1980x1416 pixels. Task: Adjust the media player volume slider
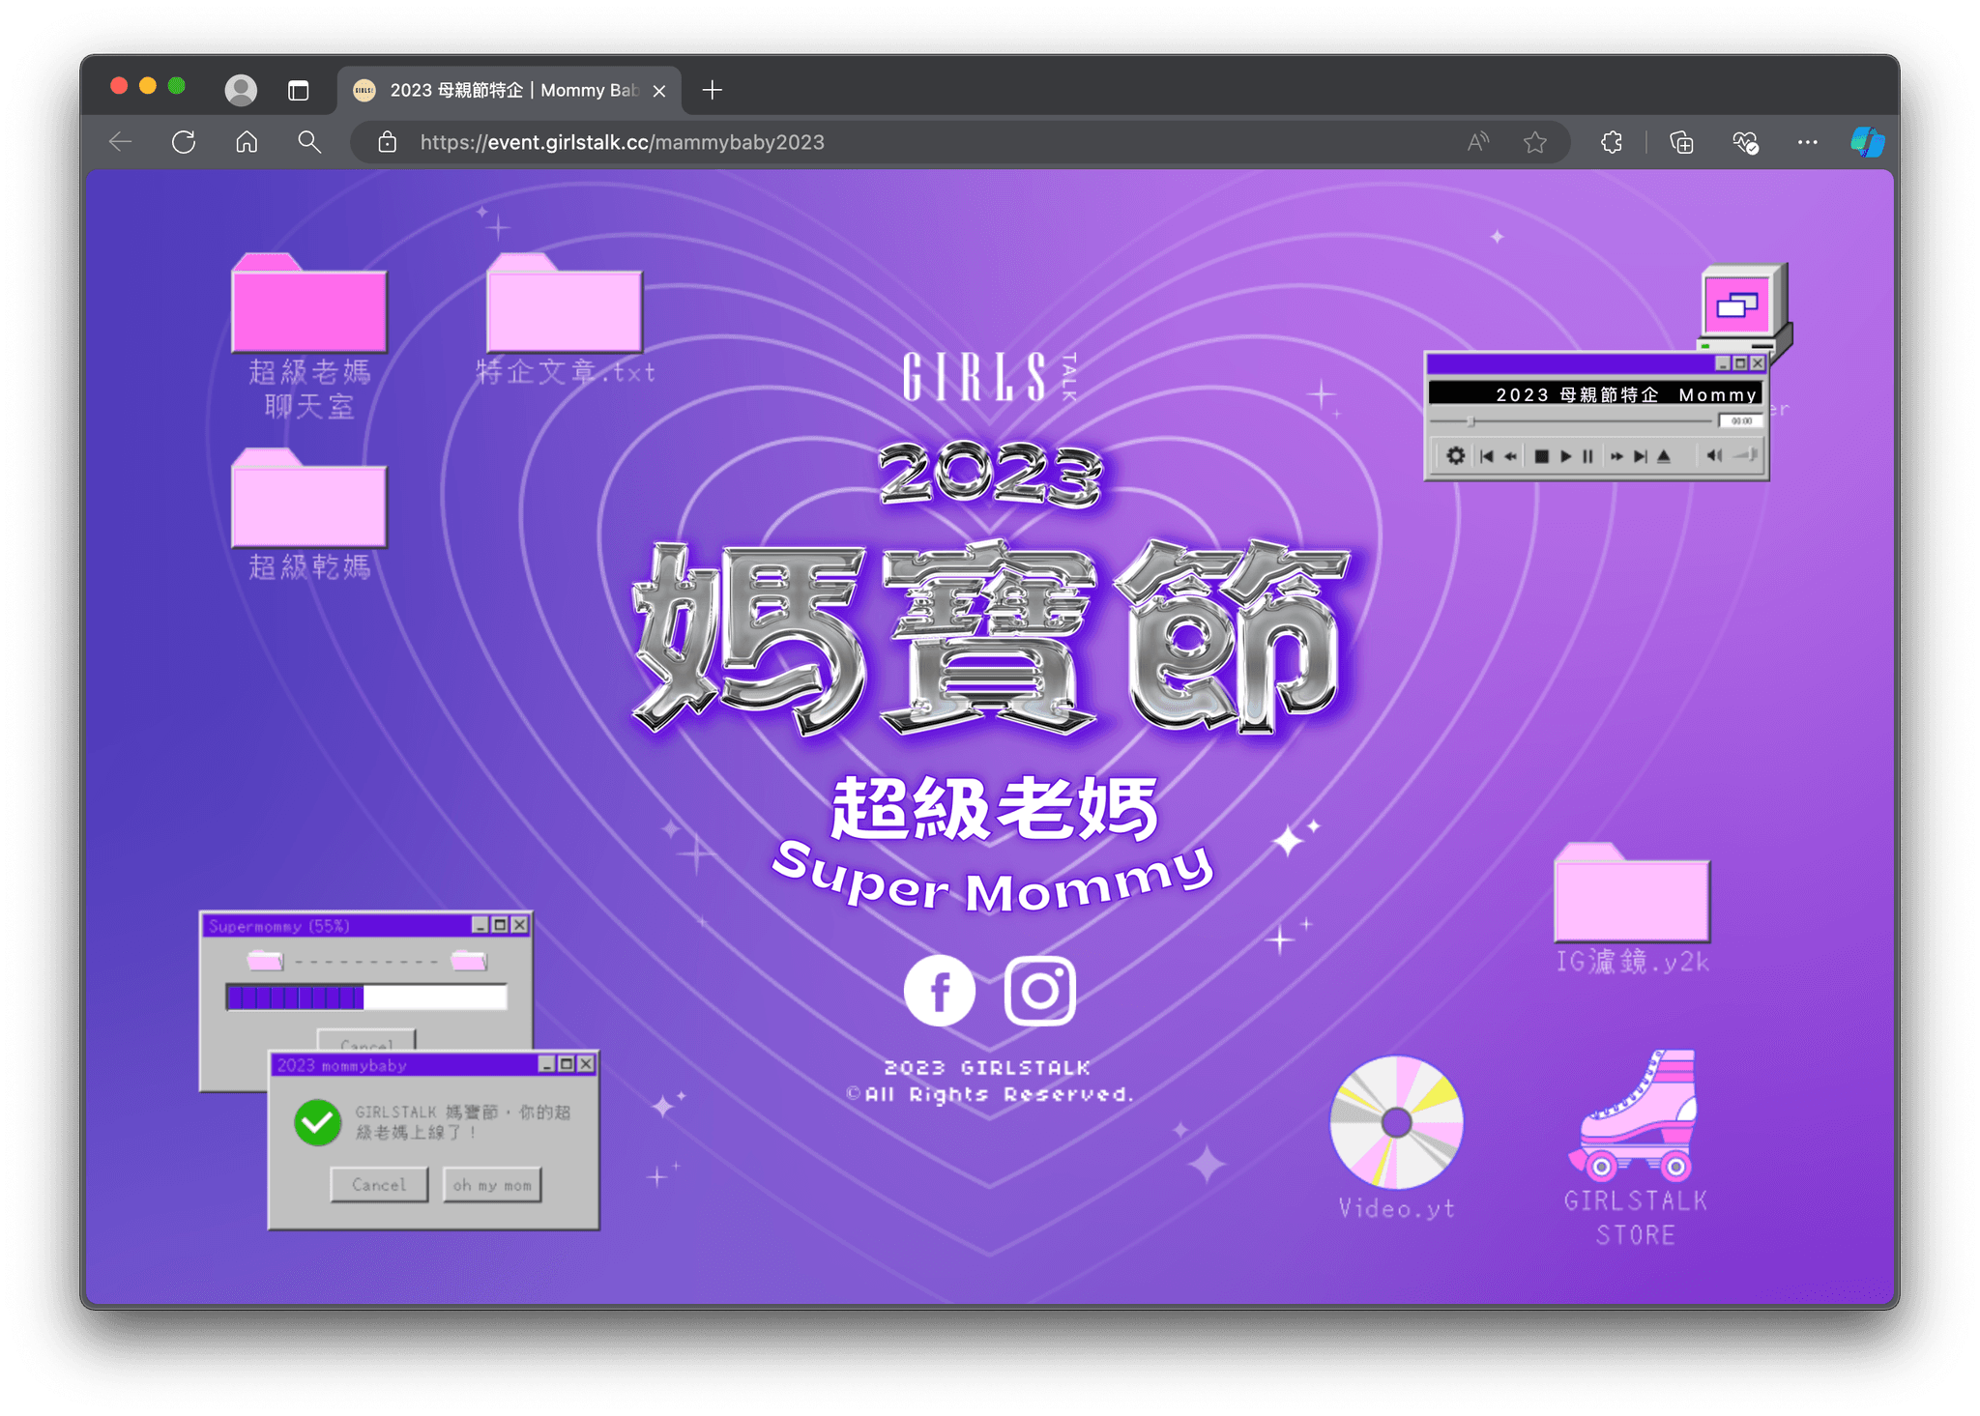1746,455
